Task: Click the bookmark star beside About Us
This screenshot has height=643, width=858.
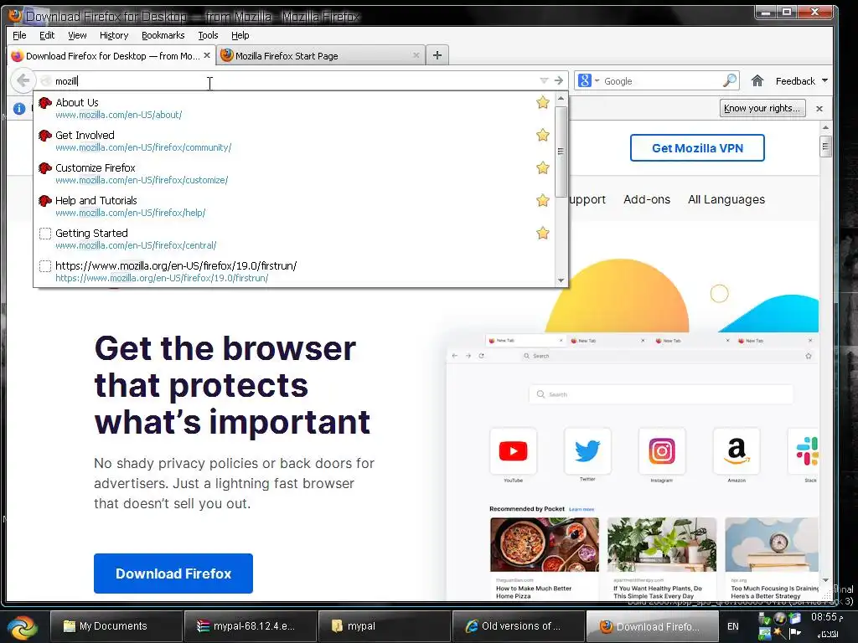Action: 542,102
